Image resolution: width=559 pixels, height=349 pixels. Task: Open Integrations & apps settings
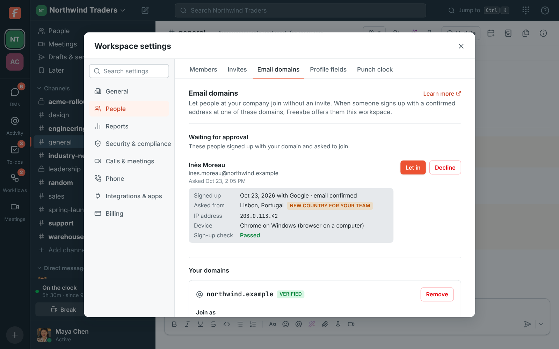click(129, 196)
